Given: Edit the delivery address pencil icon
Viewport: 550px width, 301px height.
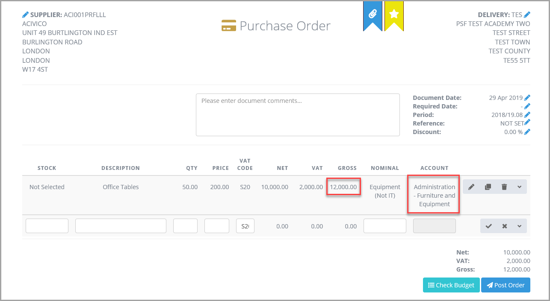Looking at the screenshot, I should 527,15.
